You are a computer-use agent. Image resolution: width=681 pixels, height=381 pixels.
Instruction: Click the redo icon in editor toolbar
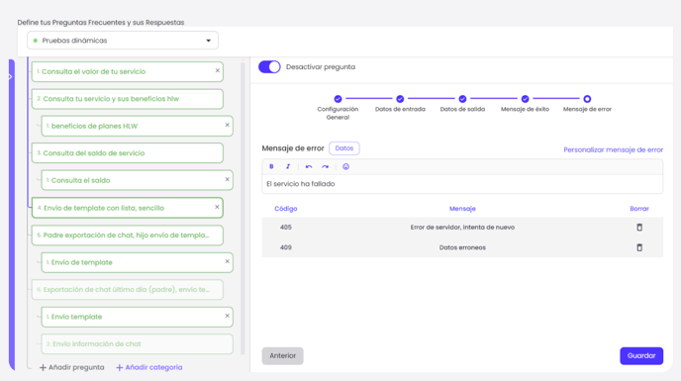click(326, 166)
